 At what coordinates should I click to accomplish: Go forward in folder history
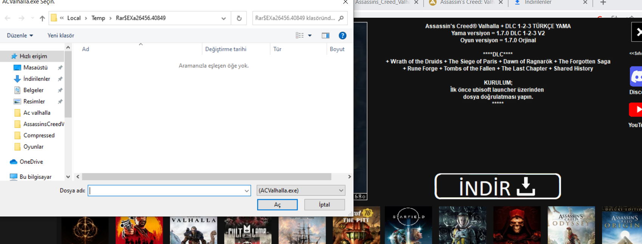coord(22,18)
